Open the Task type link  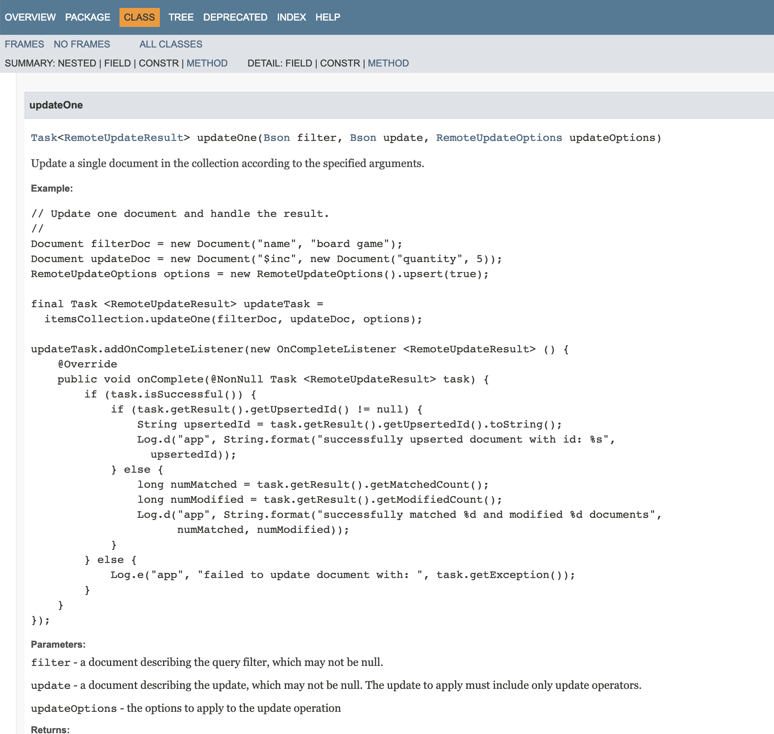[44, 137]
